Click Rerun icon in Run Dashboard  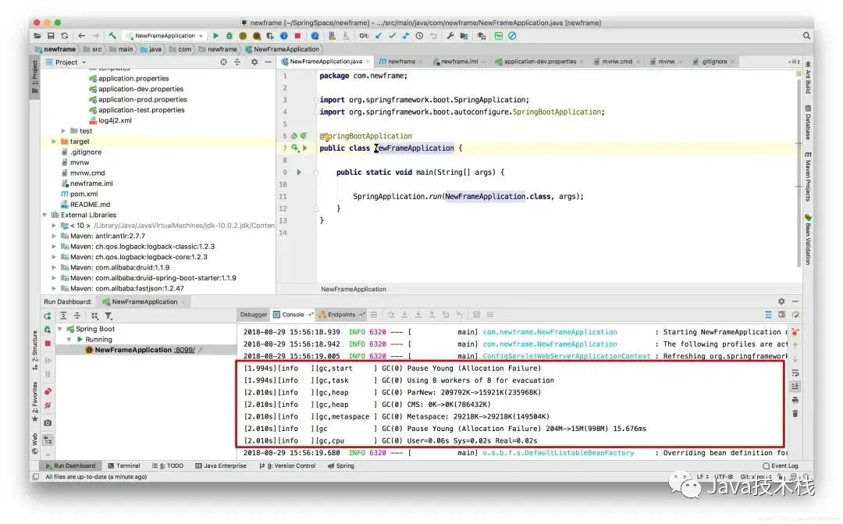click(x=48, y=315)
